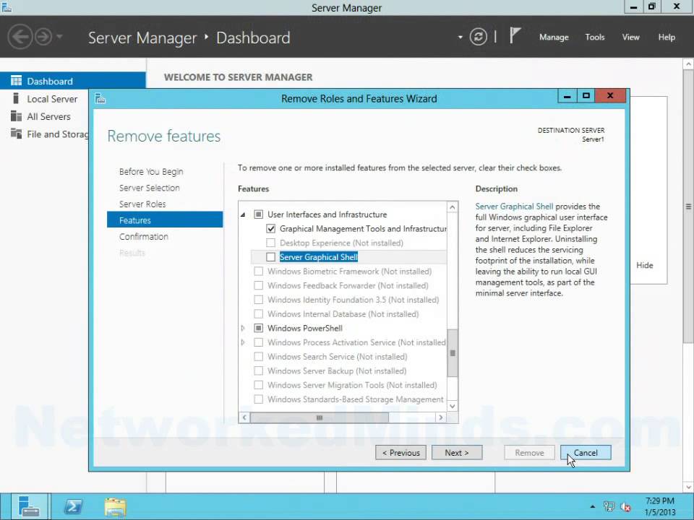694x520 pixels.
Task: Click the Local Server icon in sidebar
Action: (x=16, y=98)
